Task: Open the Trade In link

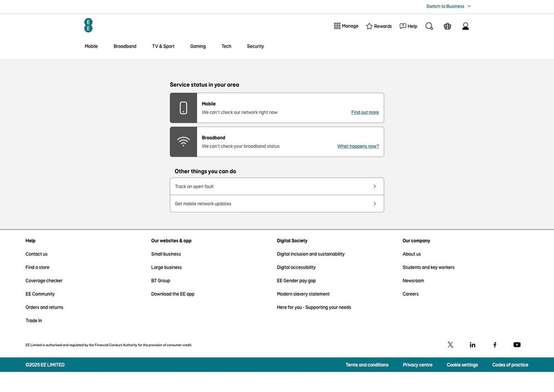Action: (x=33, y=320)
